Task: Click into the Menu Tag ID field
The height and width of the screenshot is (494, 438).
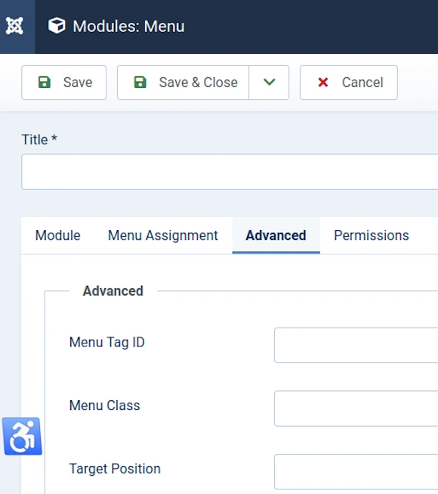Action: click(356, 345)
